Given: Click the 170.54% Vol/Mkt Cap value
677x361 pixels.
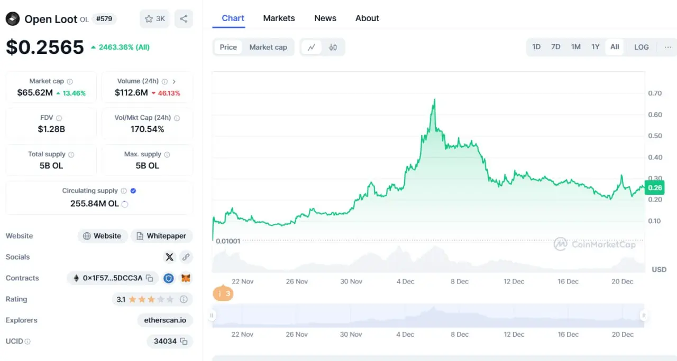Looking at the screenshot, I should (147, 129).
